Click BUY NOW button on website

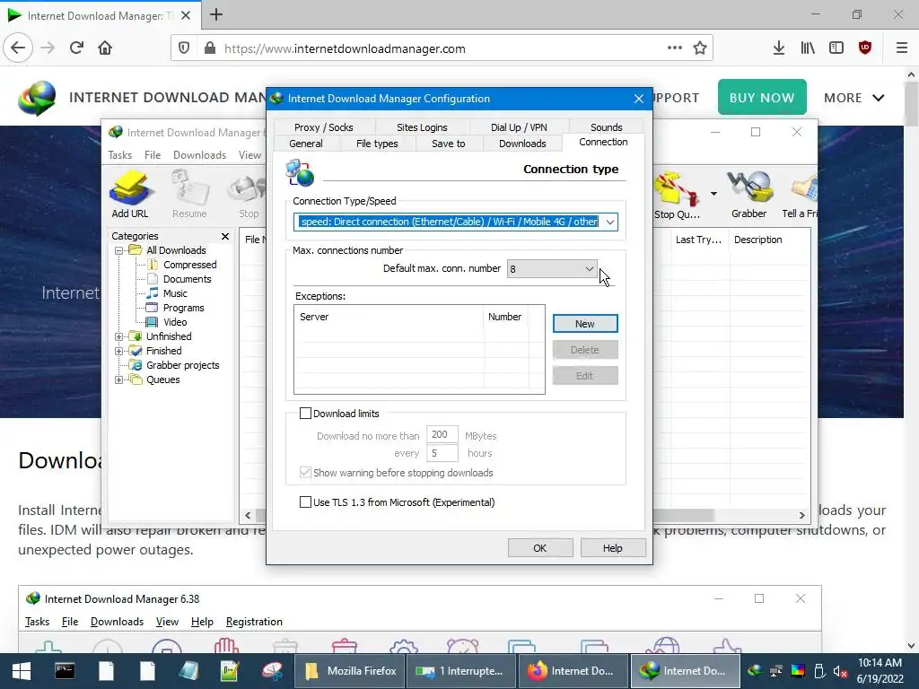[x=762, y=97]
